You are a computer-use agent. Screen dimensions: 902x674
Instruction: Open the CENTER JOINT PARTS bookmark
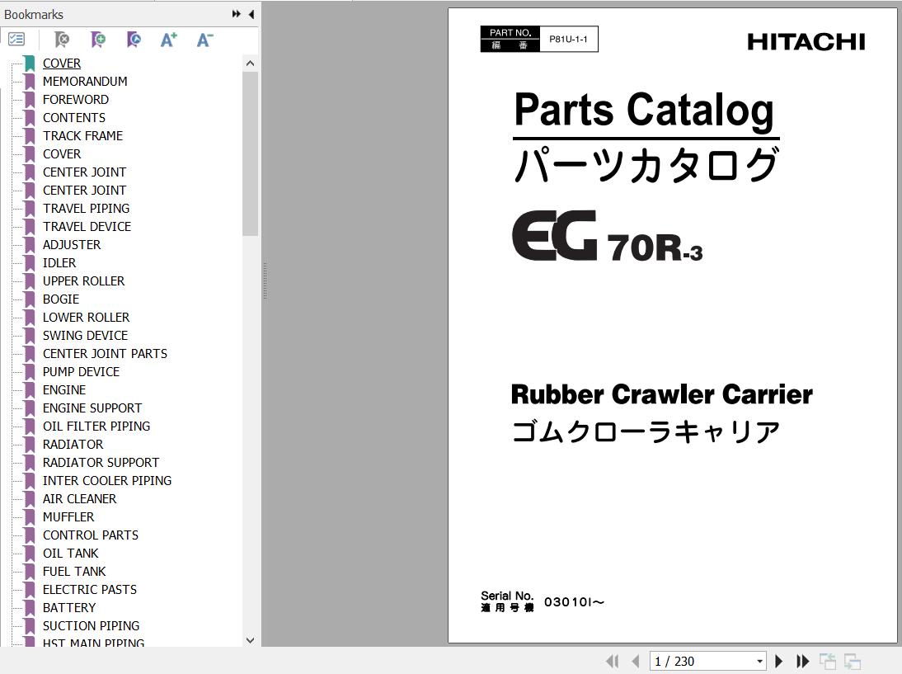click(x=105, y=353)
